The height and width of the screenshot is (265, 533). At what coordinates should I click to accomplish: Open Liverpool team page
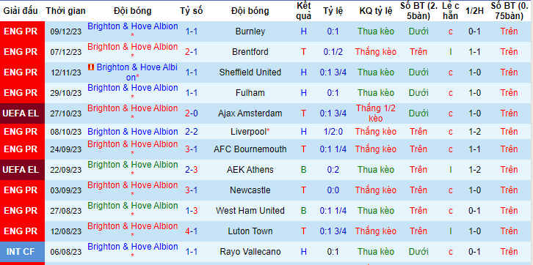[x=249, y=132]
